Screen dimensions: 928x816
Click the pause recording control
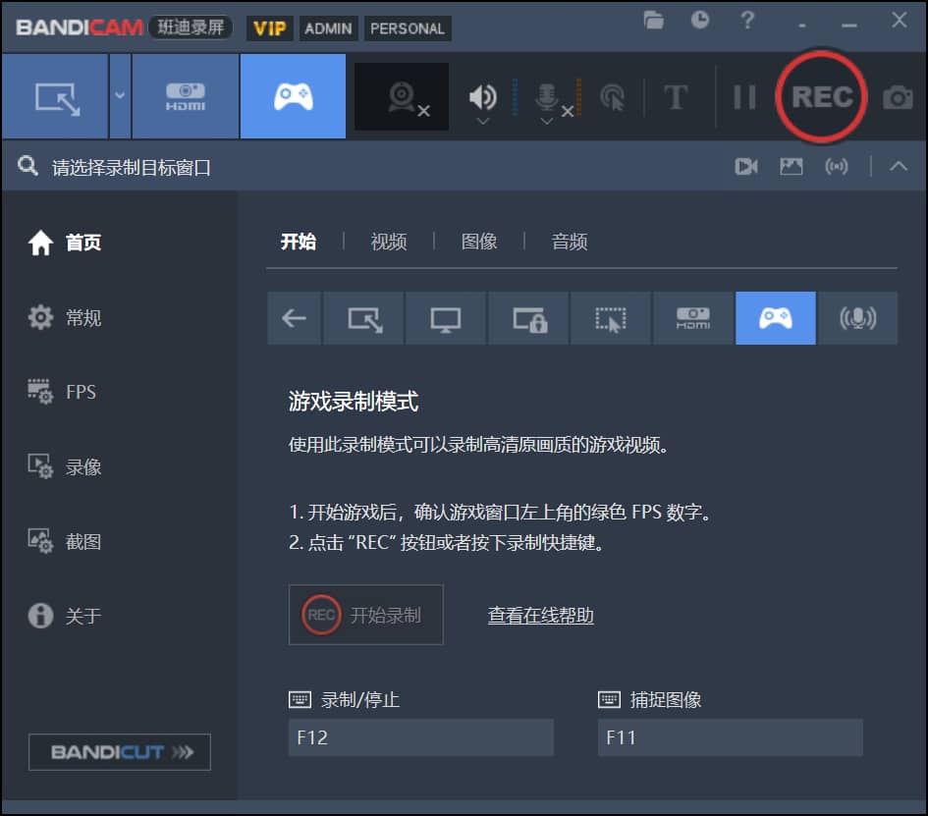pyautogui.click(x=744, y=96)
